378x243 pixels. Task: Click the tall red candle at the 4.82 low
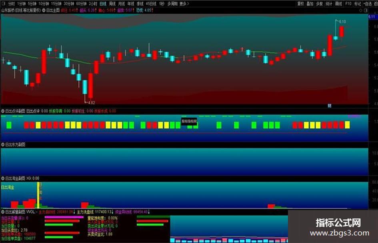point(91,86)
